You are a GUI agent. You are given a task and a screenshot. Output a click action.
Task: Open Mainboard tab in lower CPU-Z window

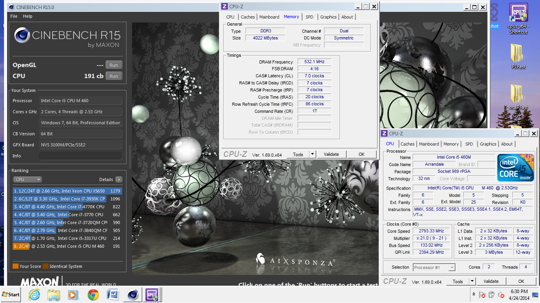[x=429, y=144]
